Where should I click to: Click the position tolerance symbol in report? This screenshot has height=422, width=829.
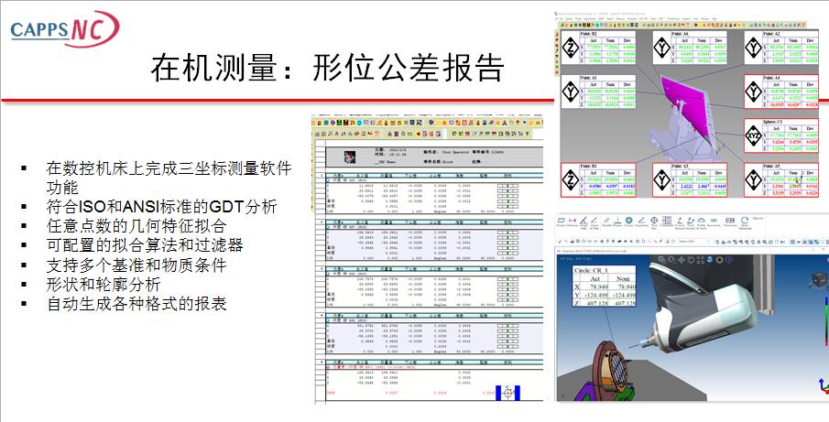[x=505, y=392]
